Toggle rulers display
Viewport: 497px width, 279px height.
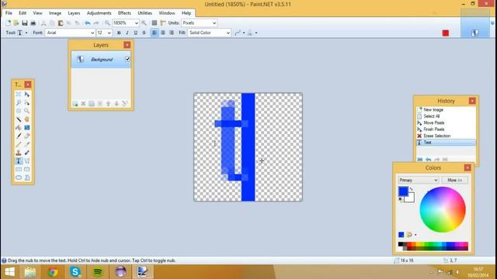tap(163, 22)
